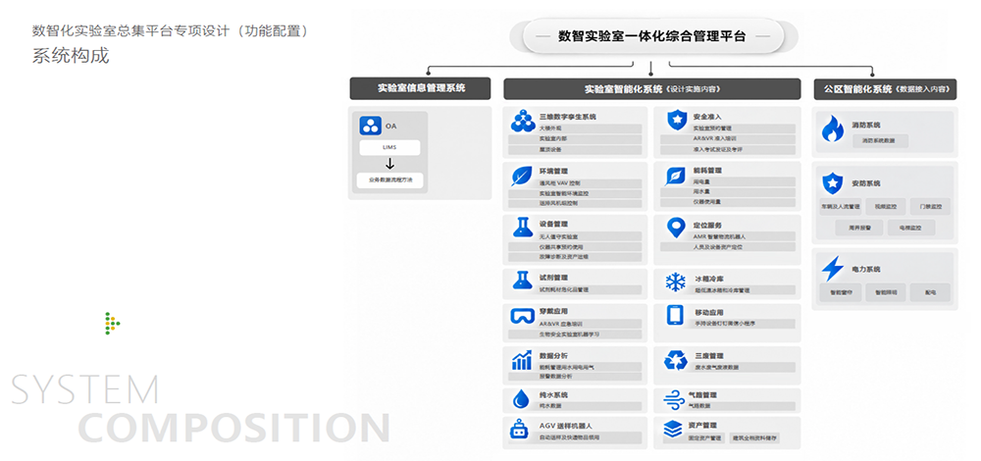Click the 设备管理 flask icon
The image size is (981, 461).
pyautogui.click(x=522, y=227)
